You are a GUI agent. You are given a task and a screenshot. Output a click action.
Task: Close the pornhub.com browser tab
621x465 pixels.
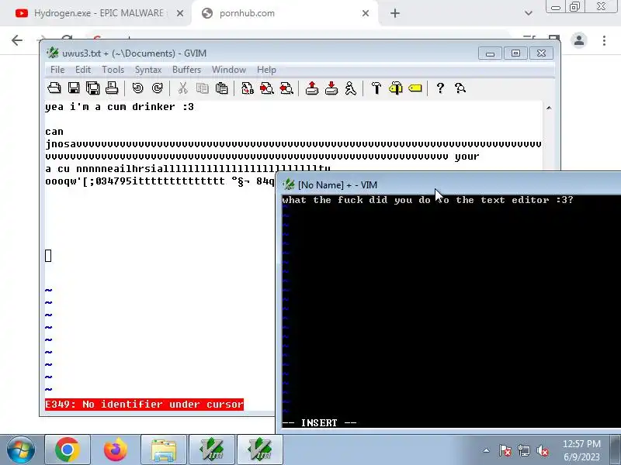coord(366,13)
